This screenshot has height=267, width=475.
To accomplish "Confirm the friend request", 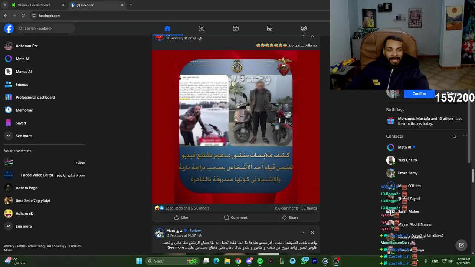I will (x=419, y=93).
